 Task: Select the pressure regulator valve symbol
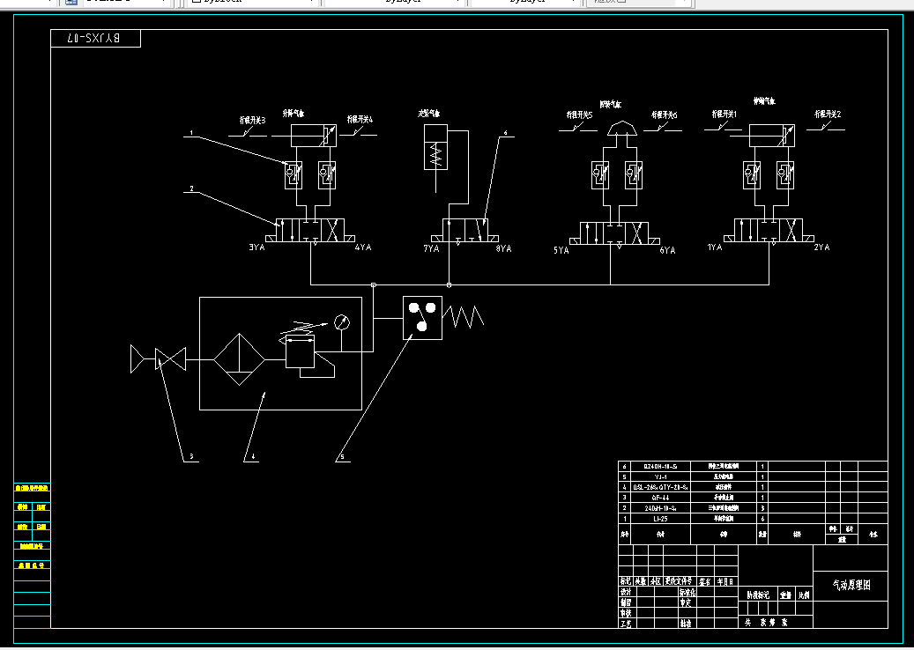(301, 351)
